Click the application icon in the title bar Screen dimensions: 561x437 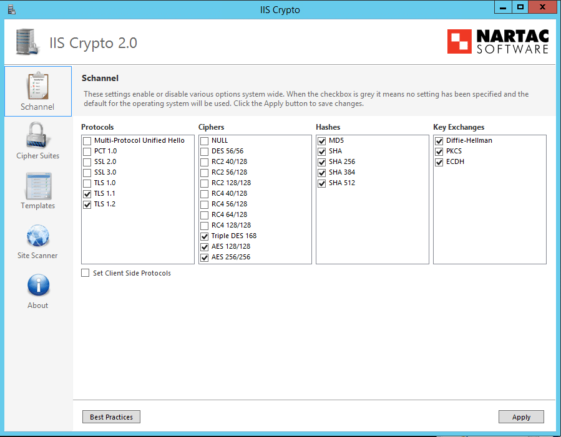(x=11, y=8)
